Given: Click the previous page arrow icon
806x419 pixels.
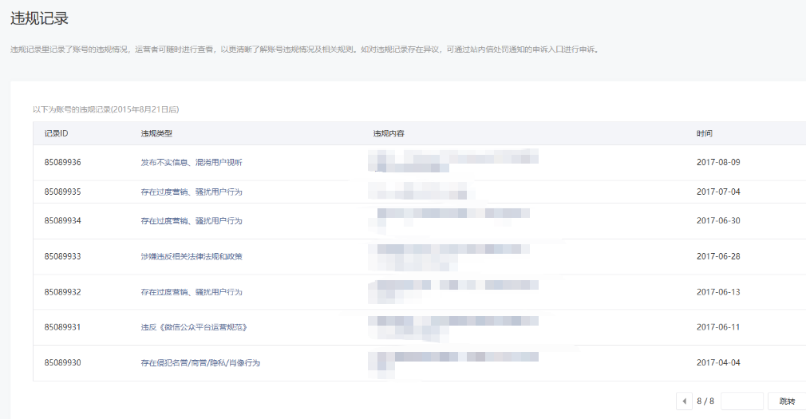Looking at the screenshot, I should click(x=684, y=401).
